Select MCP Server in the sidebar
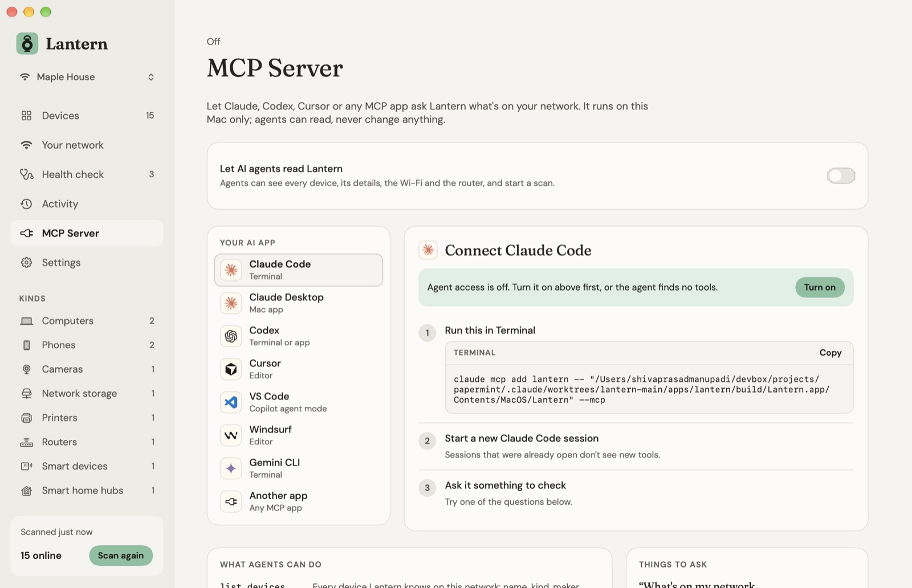912x588 pixels. click(87, 233)
